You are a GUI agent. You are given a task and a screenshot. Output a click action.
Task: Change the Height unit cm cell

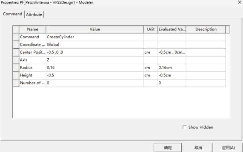click(x=150, y=75)
